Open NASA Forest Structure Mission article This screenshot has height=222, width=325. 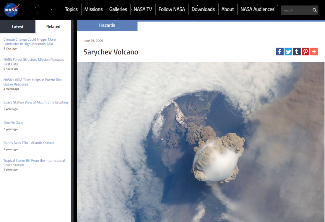click(x=34, y=62)
